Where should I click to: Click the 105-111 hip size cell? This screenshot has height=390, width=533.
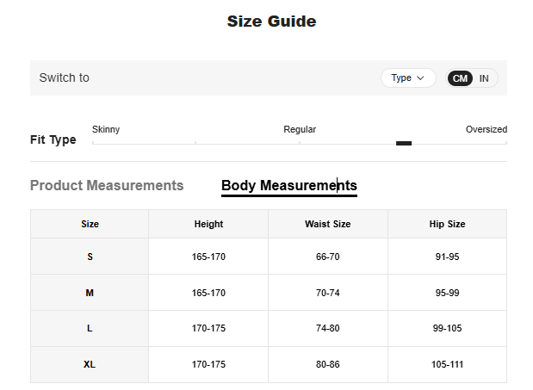click(447, 364)
